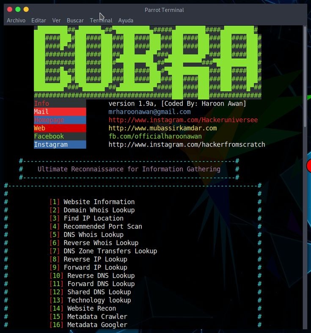Click option [1] Website Information
This screenshot has width=311, height=333.
coord(92,202)
